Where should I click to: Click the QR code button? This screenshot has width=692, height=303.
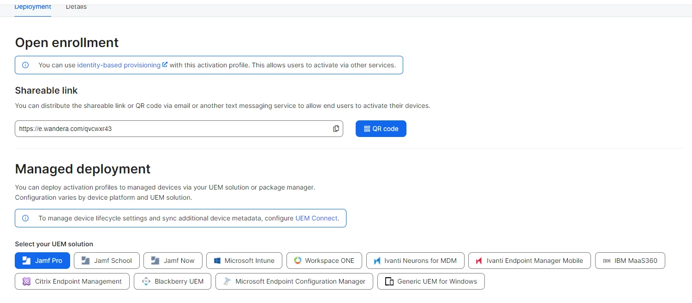[x=381, y=129]
